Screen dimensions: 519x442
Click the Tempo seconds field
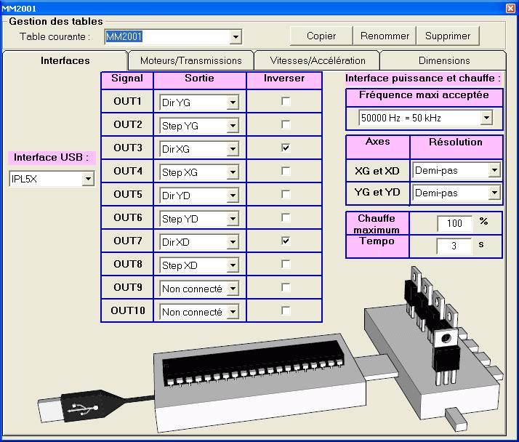[x=454, y=246]
